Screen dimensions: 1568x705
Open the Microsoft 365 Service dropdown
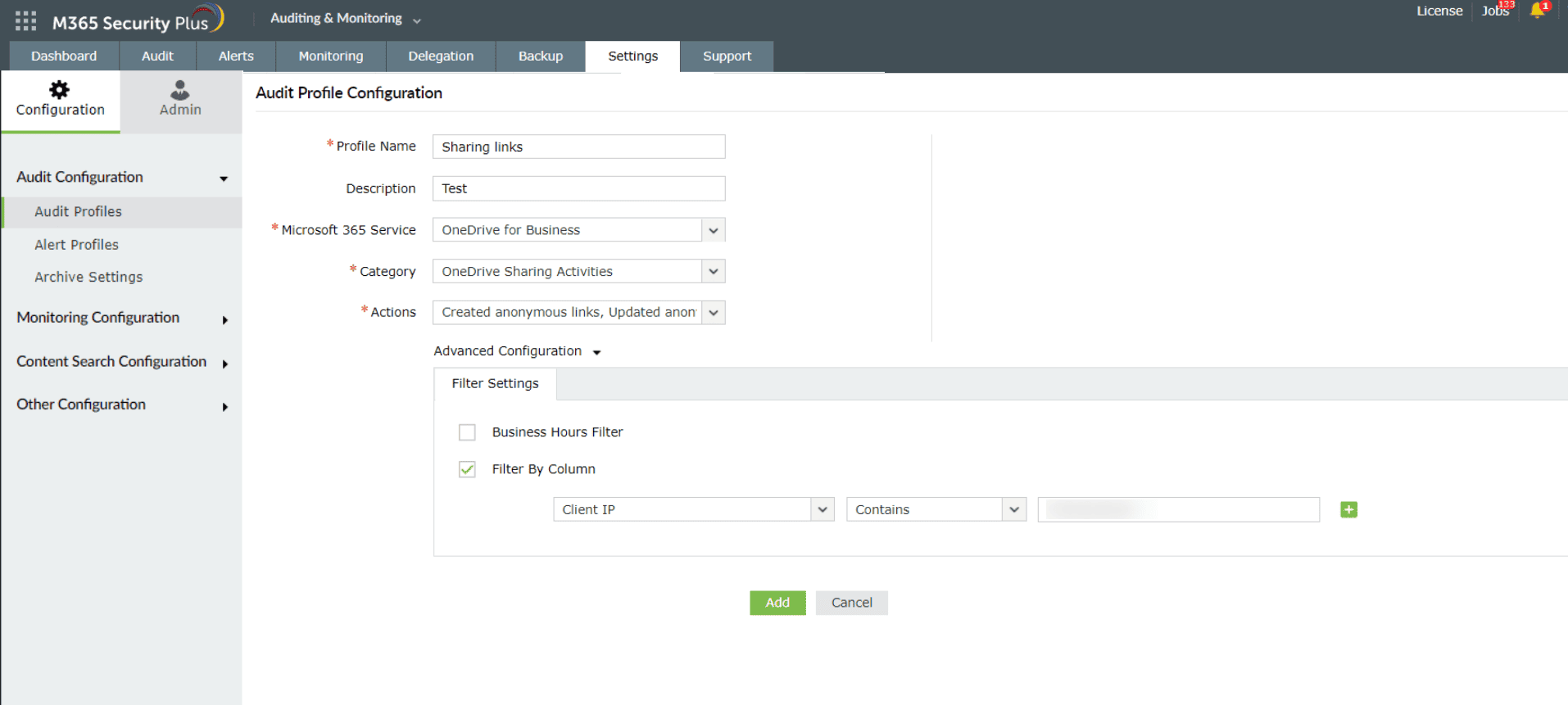point(714,230)
